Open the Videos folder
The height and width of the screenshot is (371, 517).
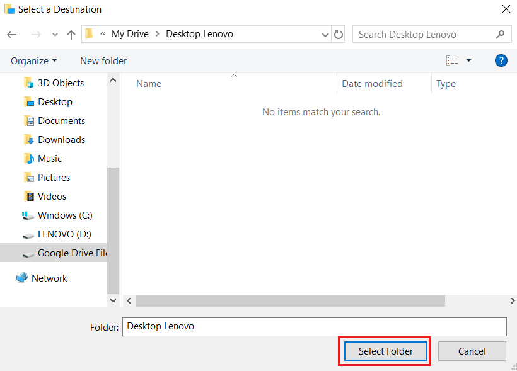click(x=52, y=197)
